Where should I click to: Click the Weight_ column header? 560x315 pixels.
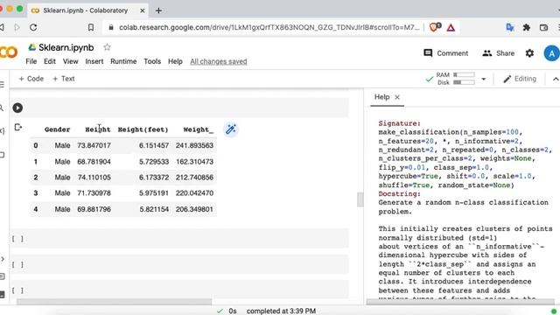[199, 129]
